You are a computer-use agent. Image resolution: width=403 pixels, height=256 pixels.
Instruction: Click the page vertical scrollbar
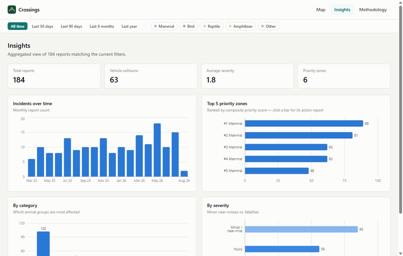[400, 109]
